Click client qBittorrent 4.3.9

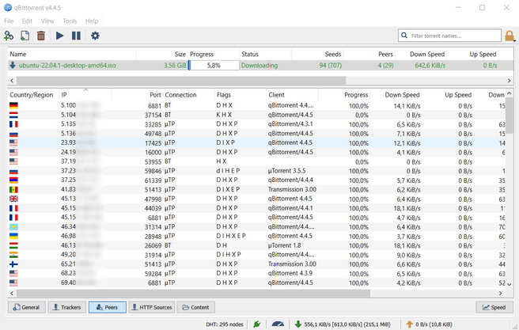pos(290,273)
